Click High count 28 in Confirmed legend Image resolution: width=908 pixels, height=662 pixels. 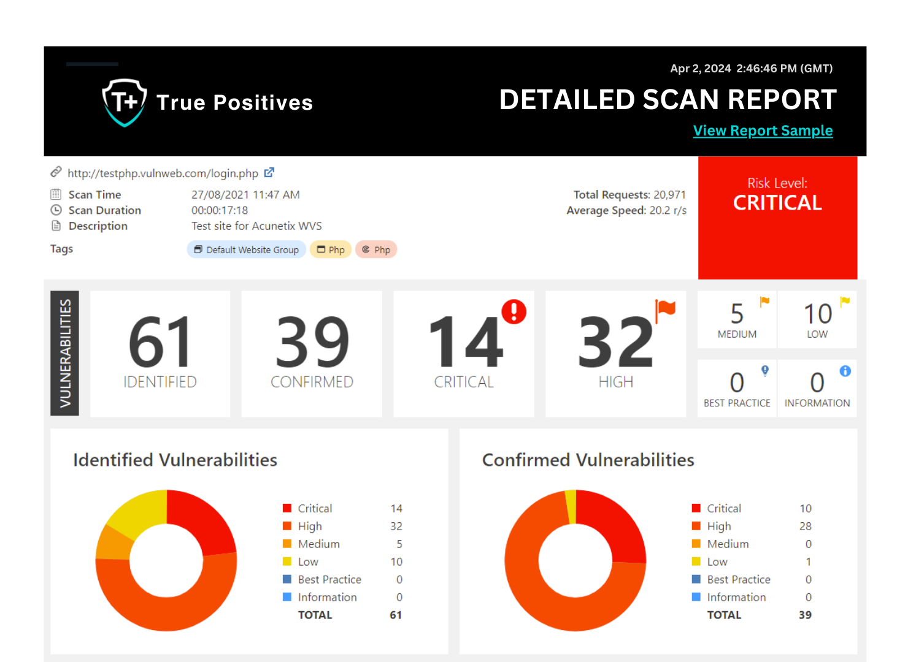click(x=806, y=526)
